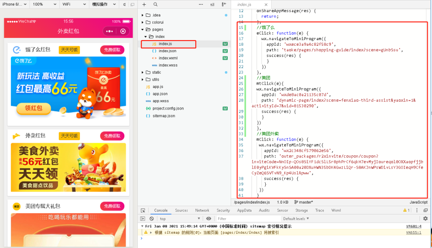
Task: Click the master git branch indicator
Action: click(x=303, y=202)
